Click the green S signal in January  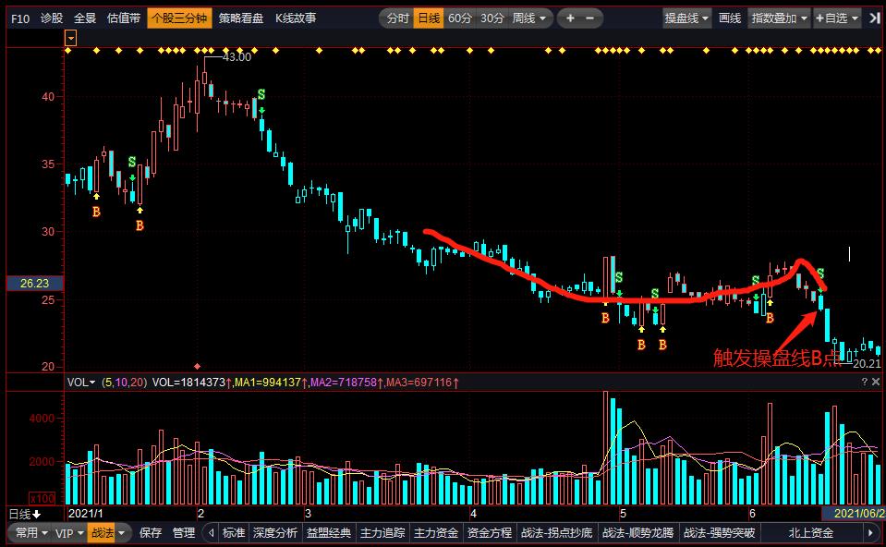click(x=132, y=163)
